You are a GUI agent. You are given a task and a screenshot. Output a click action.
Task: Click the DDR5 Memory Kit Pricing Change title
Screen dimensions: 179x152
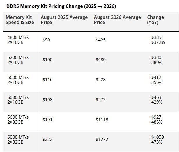pyautogui.click(x=61, y=6)
